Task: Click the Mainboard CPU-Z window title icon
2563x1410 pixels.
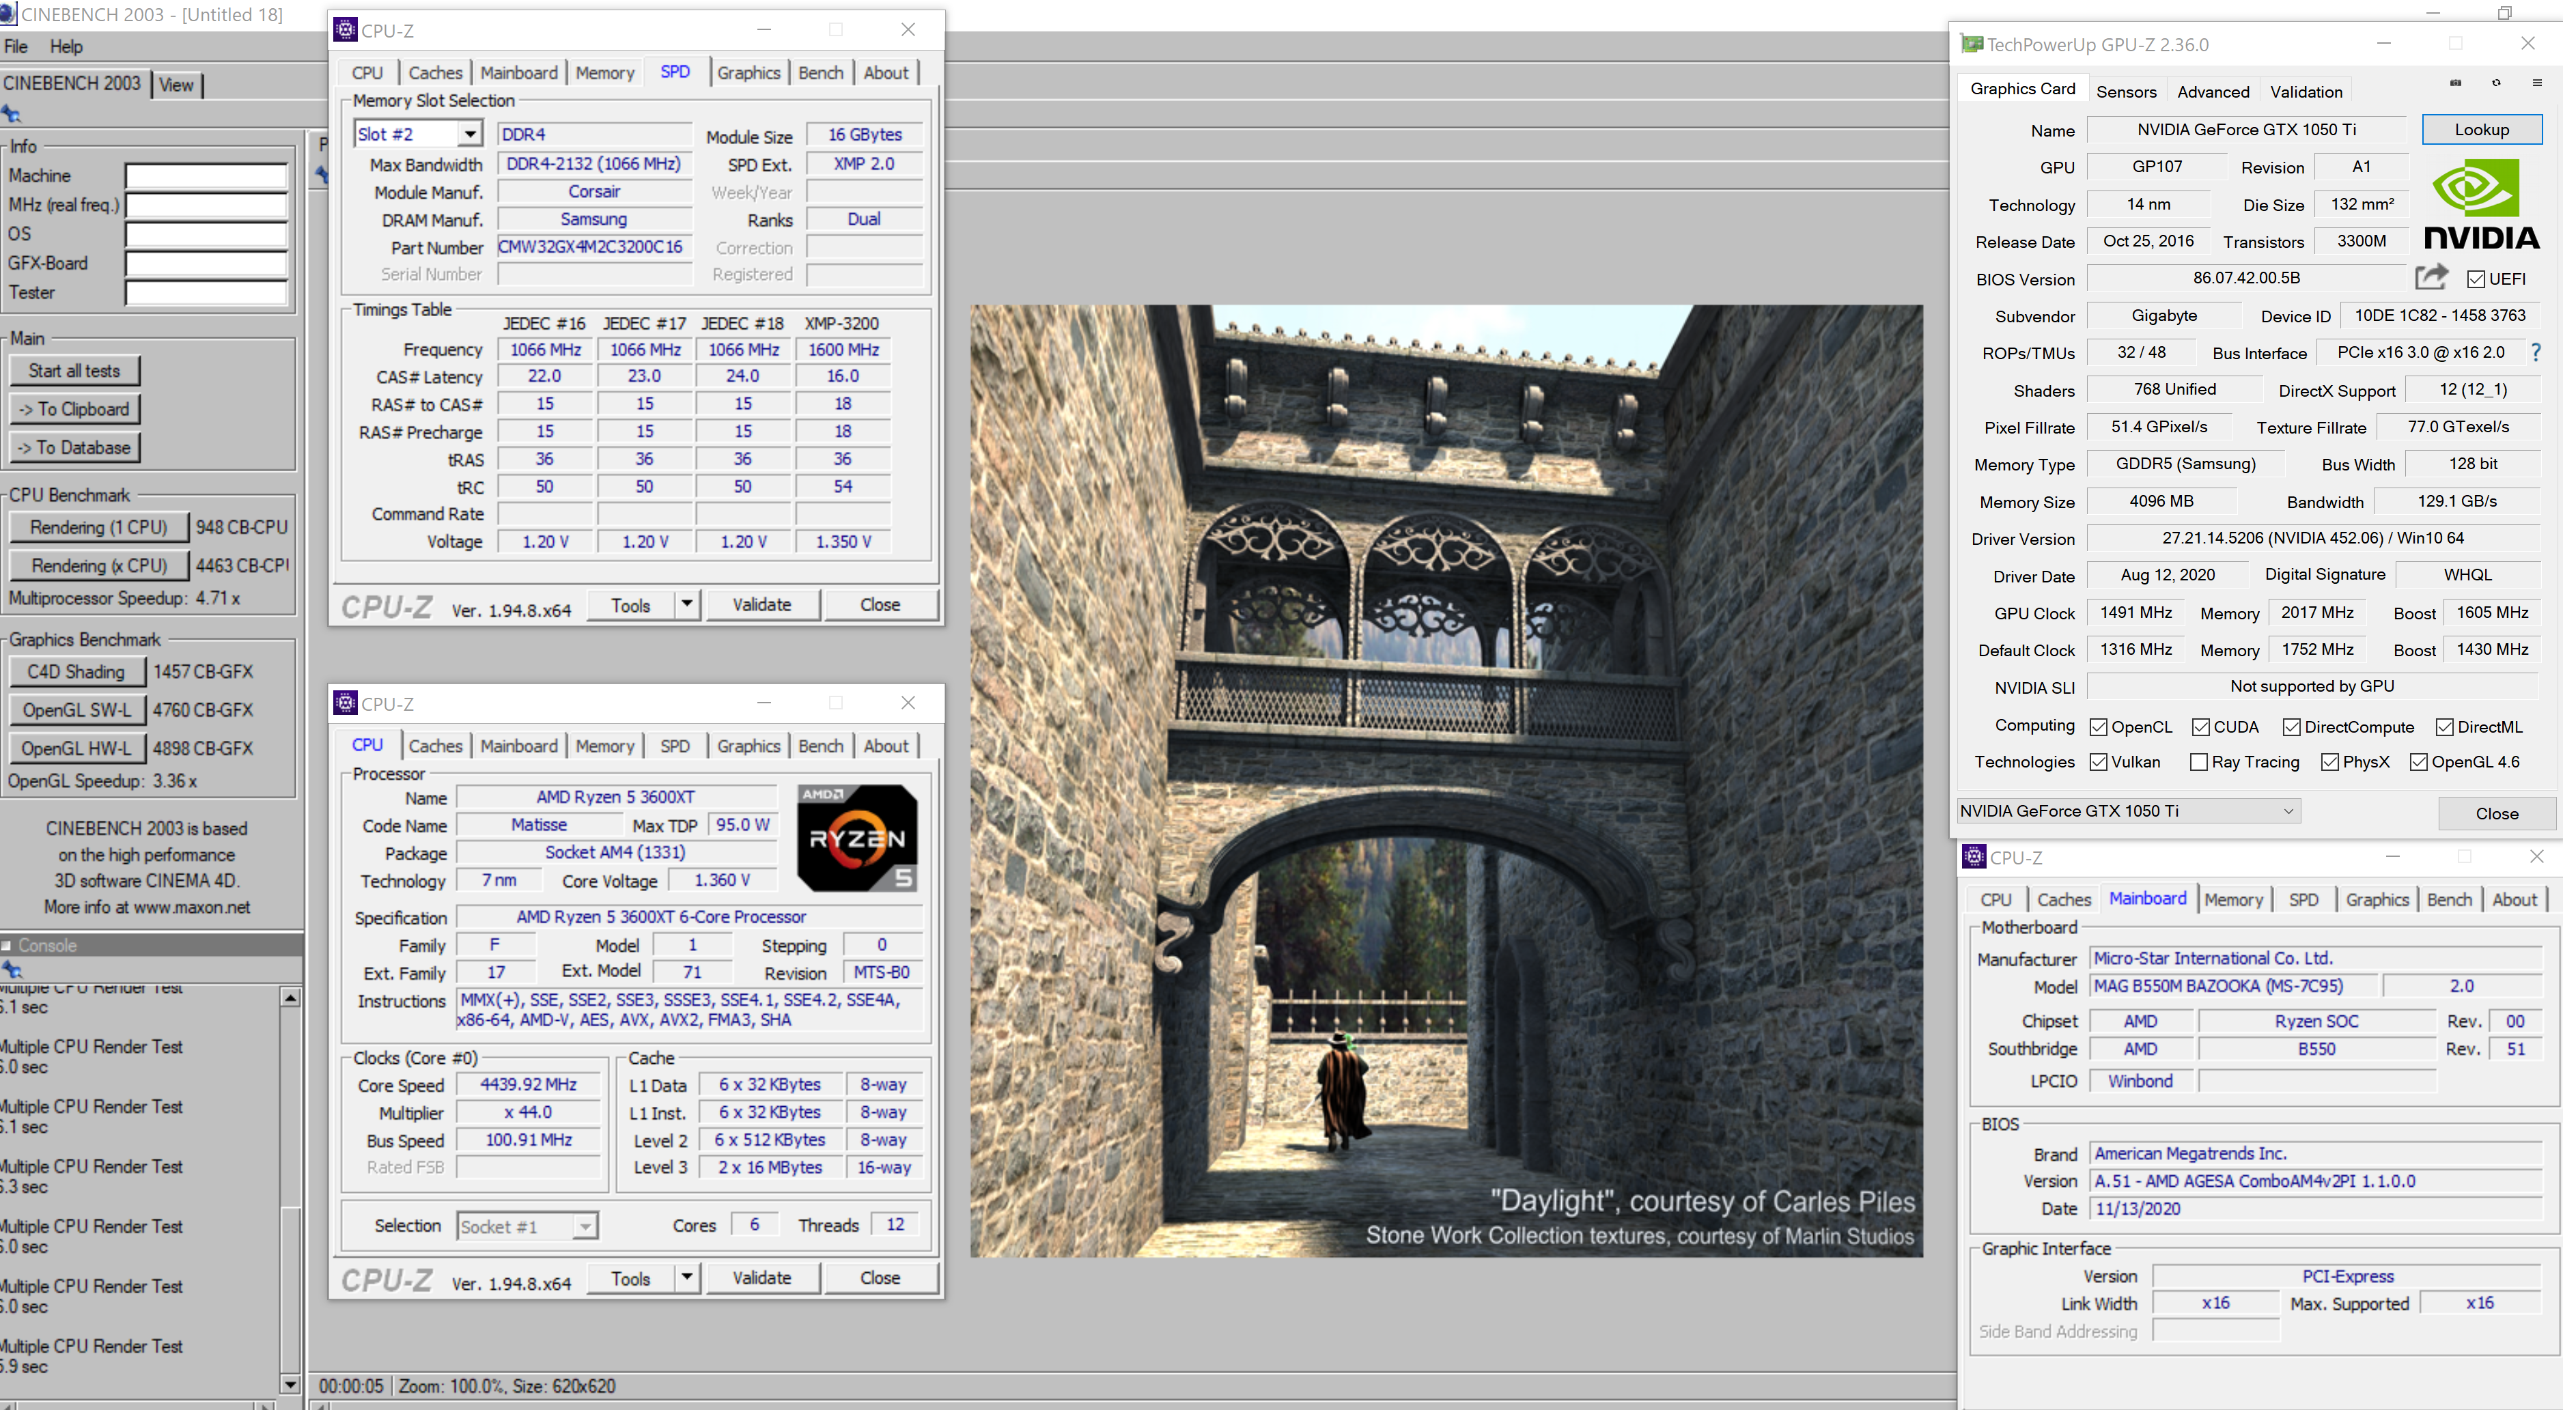Action: coord(1974,856)
